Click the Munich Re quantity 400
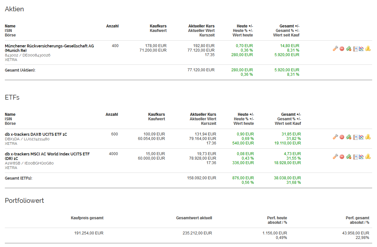 [x=115, y=46]
